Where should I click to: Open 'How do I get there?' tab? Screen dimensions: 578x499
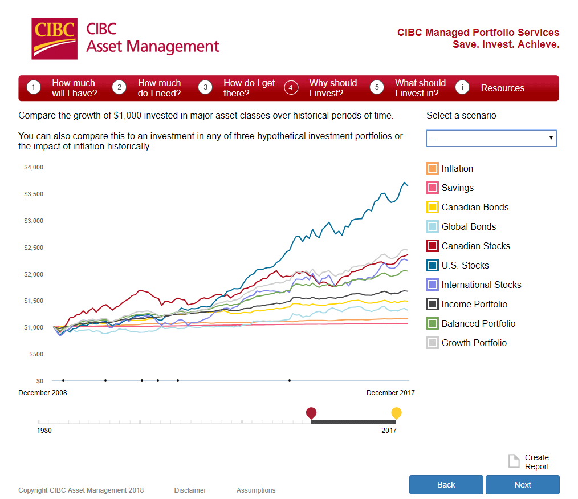[249, 88]
